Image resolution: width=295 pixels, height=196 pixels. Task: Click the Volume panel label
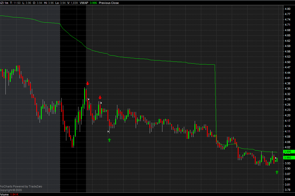point(4,194)
